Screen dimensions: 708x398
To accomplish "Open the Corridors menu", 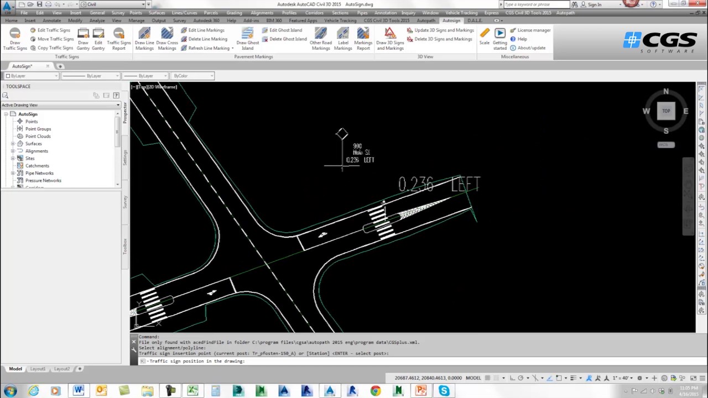I will coord(314,13).
